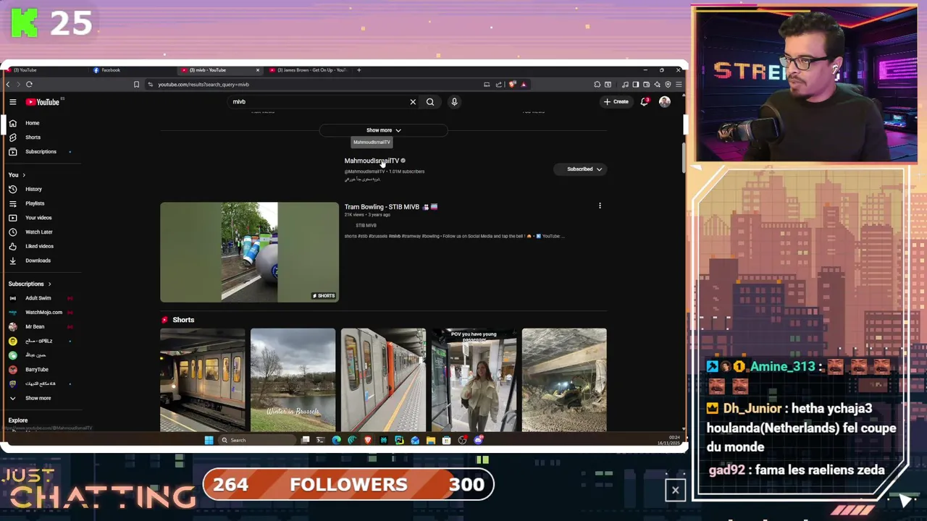Bookmark this page with the bookmark icon
927x521 pixels.
tap(136, 85)
